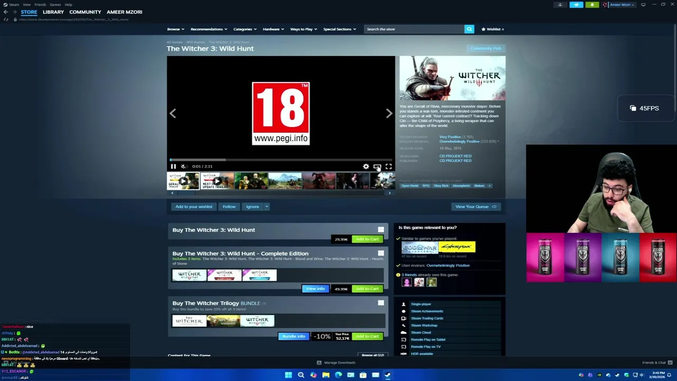Open the View menu

pyautogui.click(x=26, y=5)
